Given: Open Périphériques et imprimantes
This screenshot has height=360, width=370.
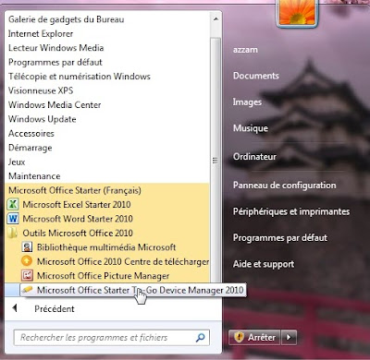Looking at the screenshot, I should pos(291,211).
